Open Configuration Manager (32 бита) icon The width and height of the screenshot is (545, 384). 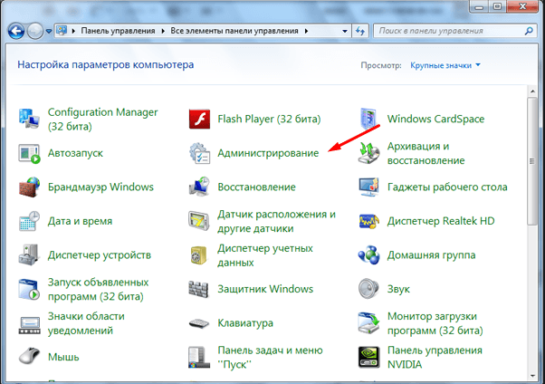[x=30, y=119]
